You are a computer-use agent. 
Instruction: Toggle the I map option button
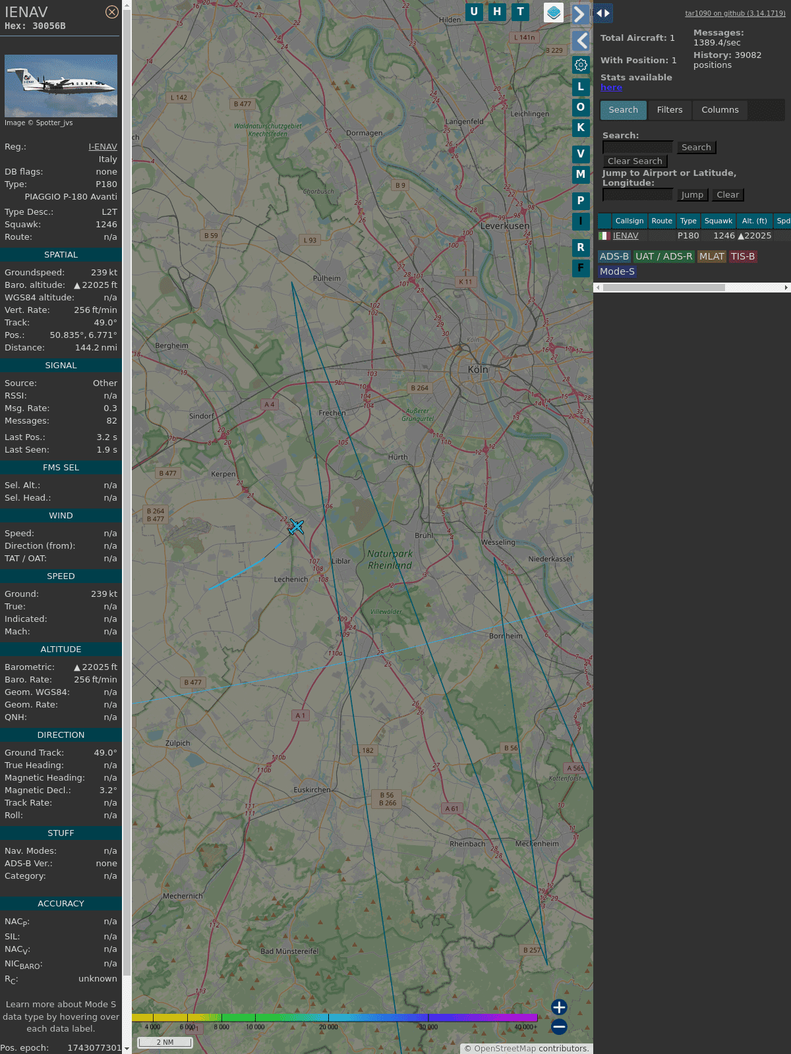[x=581, y=221]
